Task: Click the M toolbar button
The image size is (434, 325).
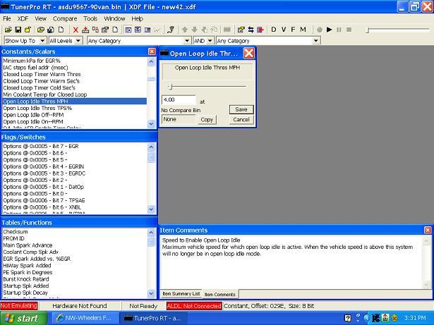Action: (x=303, y=30)
